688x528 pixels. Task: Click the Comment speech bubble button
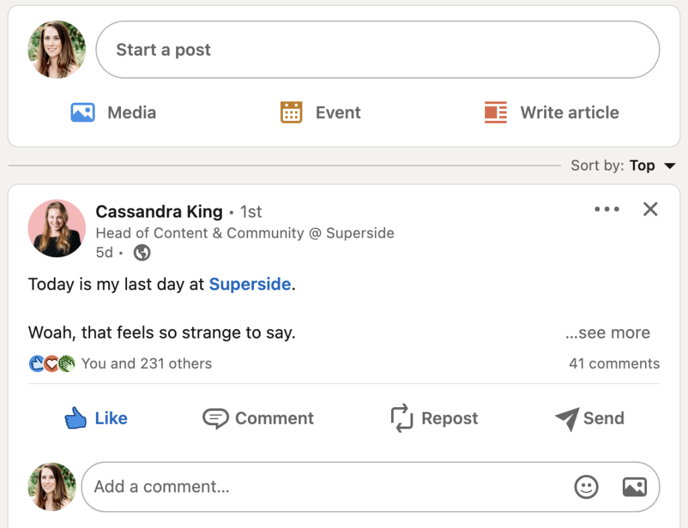coord(258,418)
